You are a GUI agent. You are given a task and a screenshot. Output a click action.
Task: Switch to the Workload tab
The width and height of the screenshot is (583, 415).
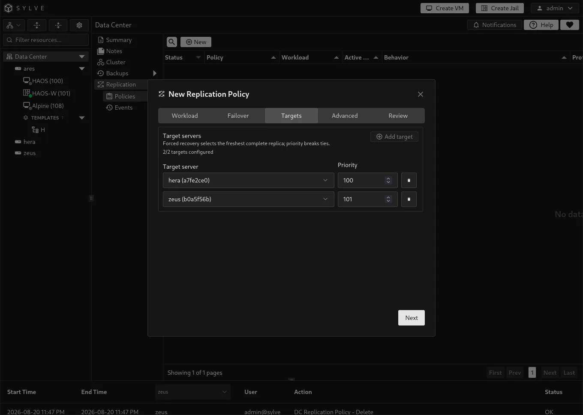[x=185, y=116]
